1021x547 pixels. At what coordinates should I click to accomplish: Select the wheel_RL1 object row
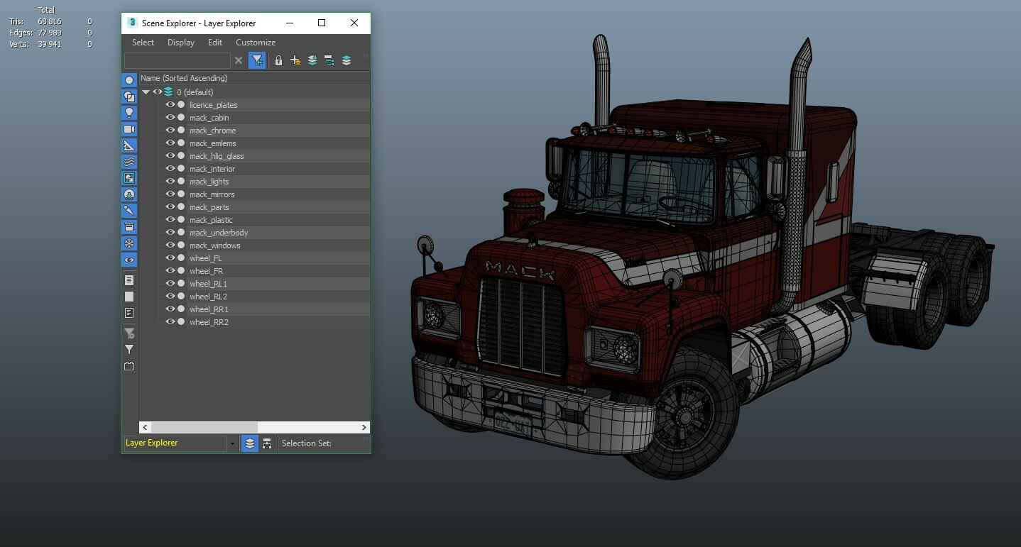pyautogui.click(x=254, y=284)
